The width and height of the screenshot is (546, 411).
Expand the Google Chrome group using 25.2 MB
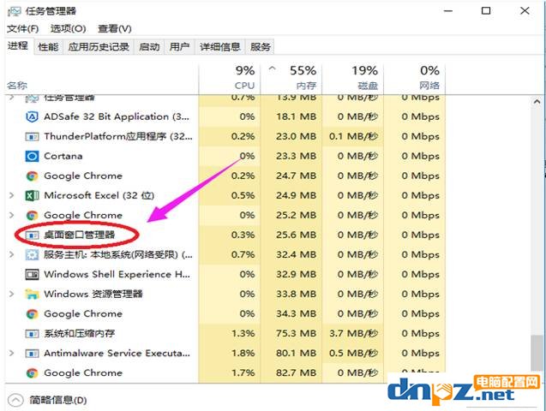click(x=11, y=215)
